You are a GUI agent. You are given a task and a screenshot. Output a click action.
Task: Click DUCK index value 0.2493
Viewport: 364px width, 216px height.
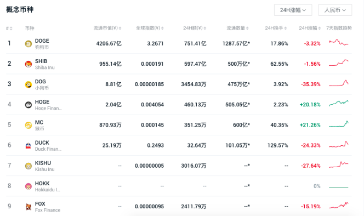pos(155,145)
